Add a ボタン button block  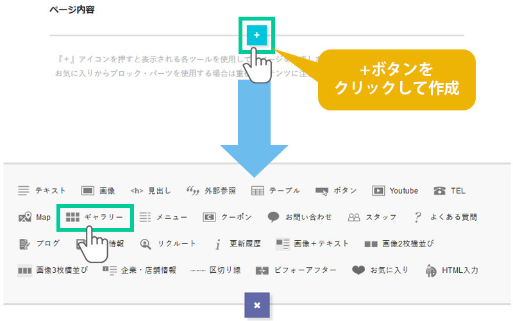[336, 191]
